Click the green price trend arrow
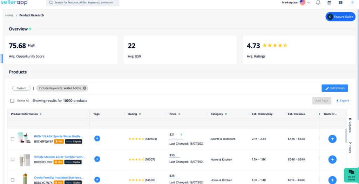The width and height of the screenshot is (359, 184). click(181, 135)
